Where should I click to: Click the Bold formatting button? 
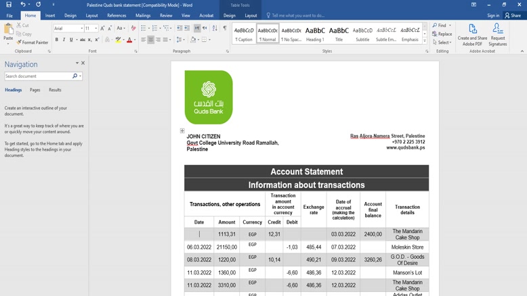(57, 40)
